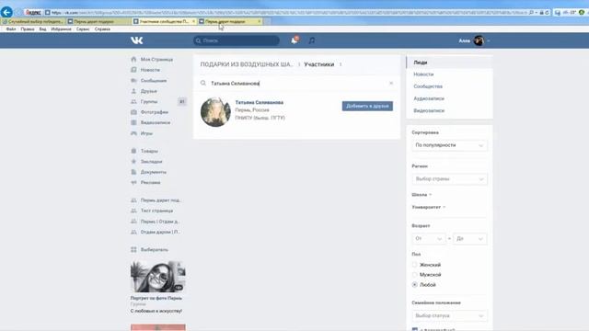
Task: Focus the VK header search box
Action: 237,40
